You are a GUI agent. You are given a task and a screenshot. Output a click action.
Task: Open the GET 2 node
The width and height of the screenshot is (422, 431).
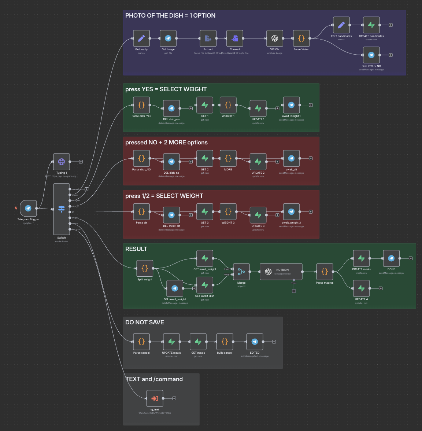tap(205, 158)
